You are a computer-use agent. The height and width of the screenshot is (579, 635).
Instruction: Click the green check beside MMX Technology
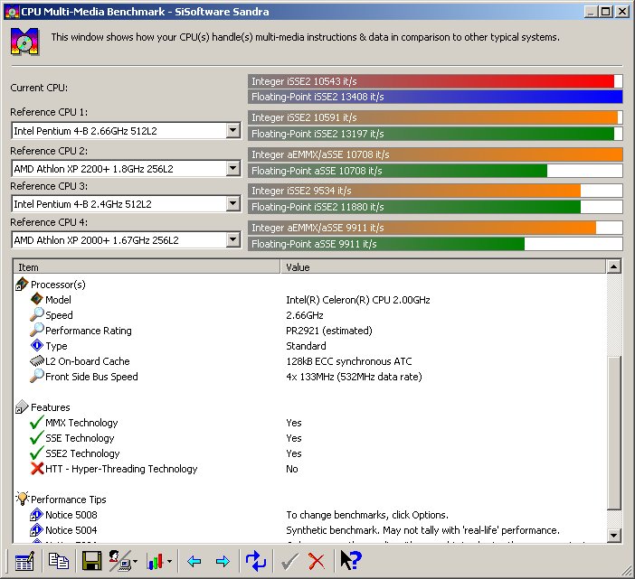[36, 423]
